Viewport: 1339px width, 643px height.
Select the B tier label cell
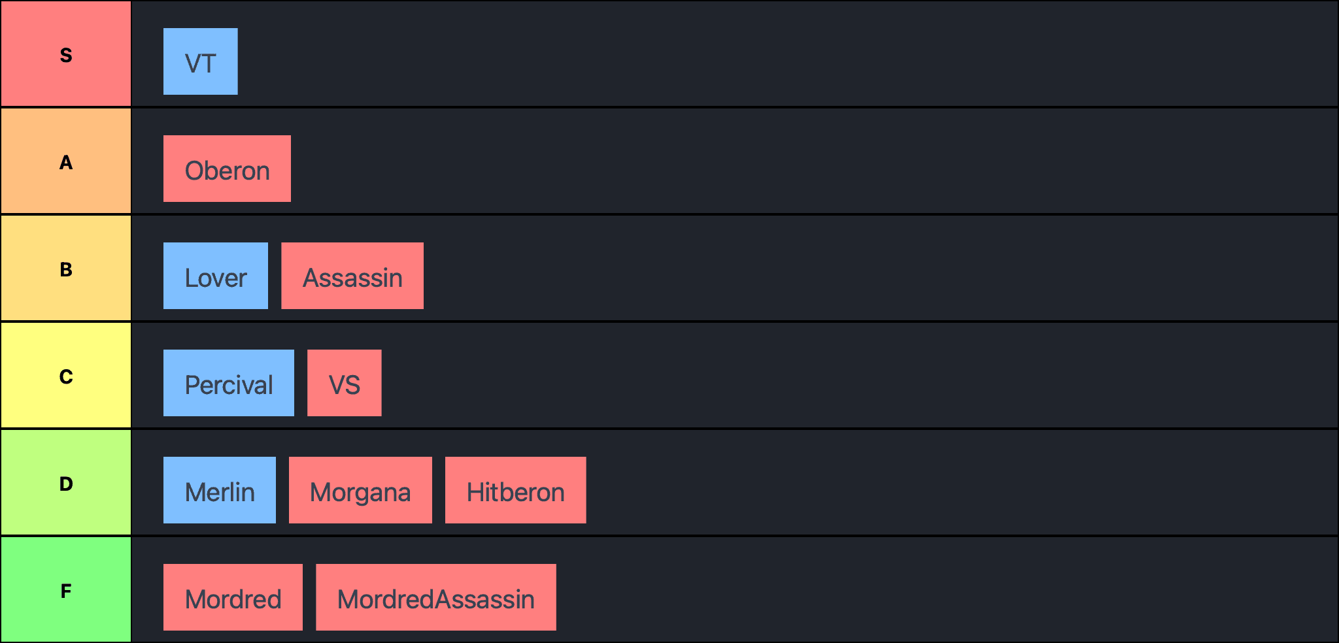(65, 269)
